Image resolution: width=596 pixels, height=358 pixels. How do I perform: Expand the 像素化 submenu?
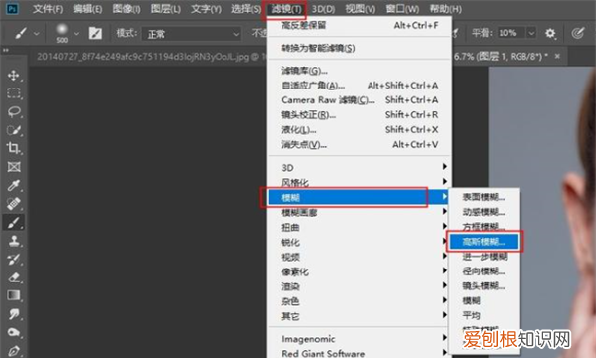(x=360, y=271)
